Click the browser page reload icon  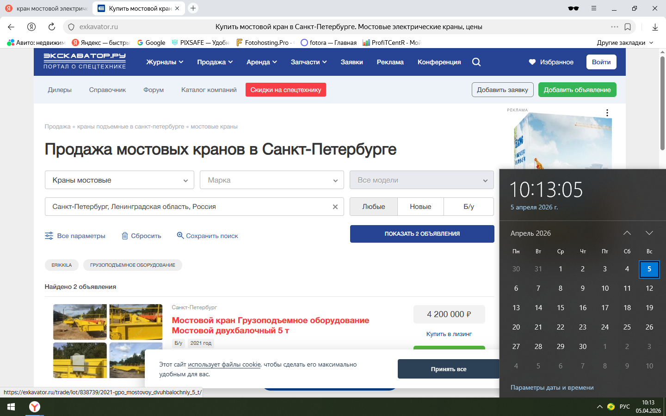tap(52, 27)
